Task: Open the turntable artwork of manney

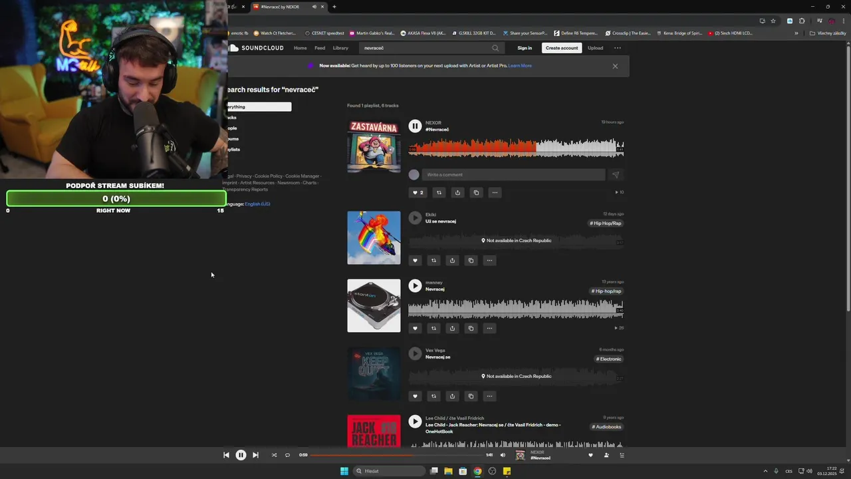Action: coord(374,305)
